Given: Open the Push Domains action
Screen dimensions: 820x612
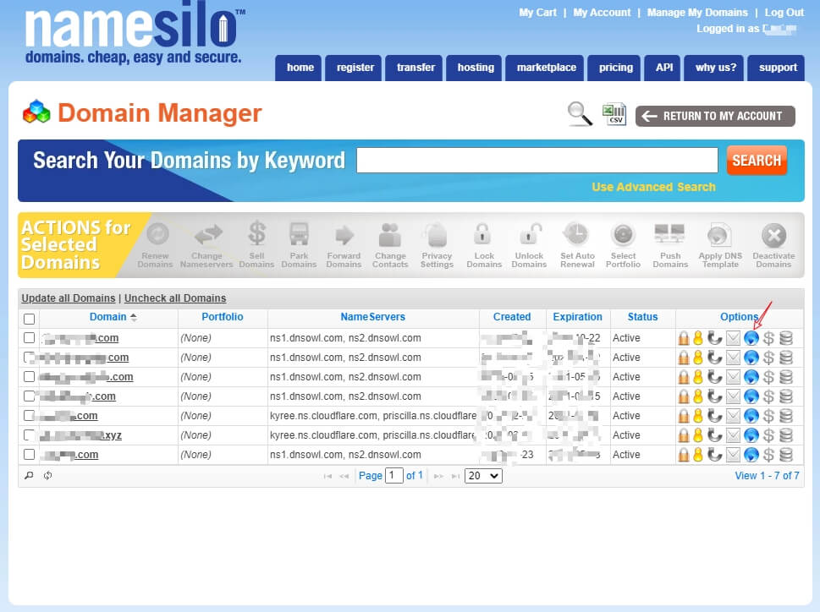Looking at the screenshot, I should (x=669, y=234).
